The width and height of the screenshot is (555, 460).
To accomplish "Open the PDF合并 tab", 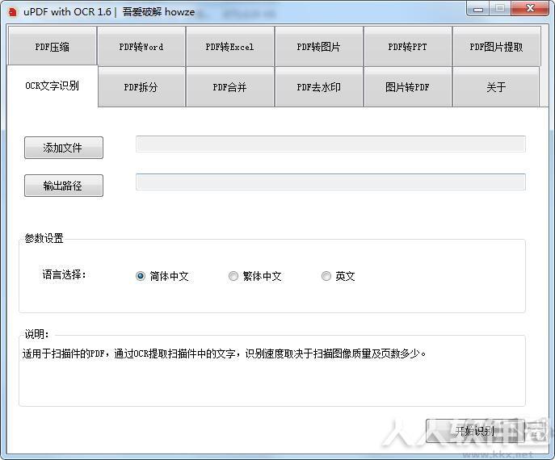I will pos(230,86).
